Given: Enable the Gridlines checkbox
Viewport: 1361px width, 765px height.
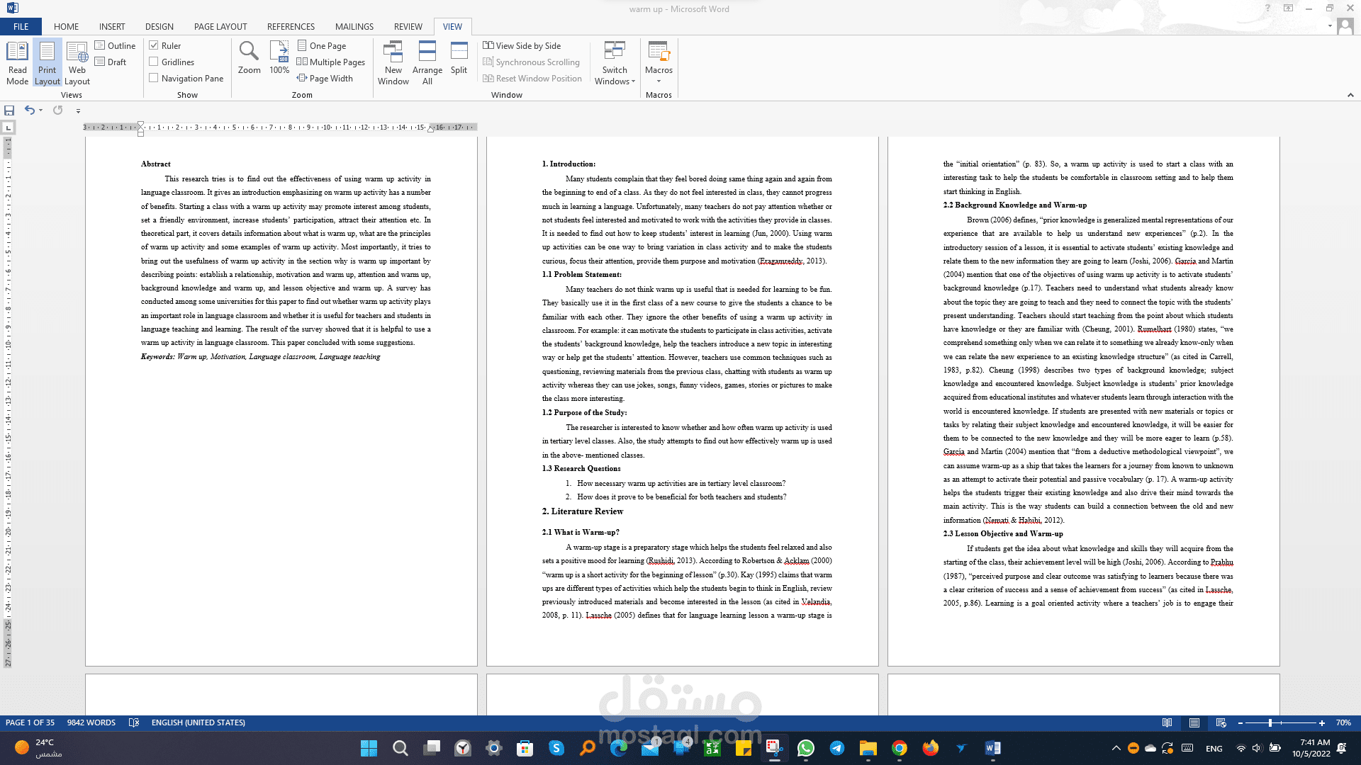Looking at the screenshot, I should [x=154, y=62].
